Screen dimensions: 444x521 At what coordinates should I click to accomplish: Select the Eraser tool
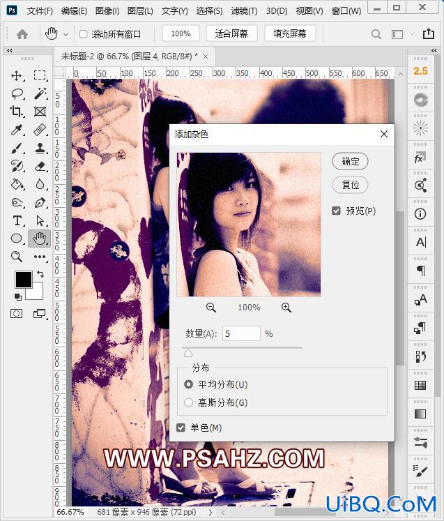[40, 166]
